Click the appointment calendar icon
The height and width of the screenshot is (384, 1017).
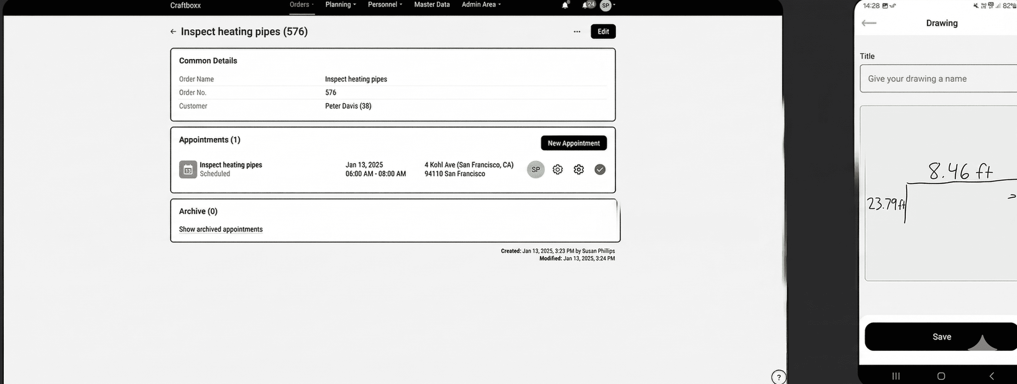click(x=188, y=170)
